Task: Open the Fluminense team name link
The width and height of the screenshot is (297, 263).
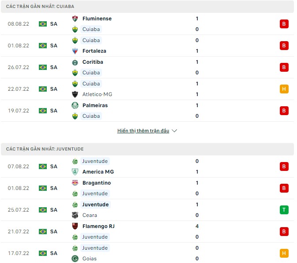Action: [97, 19]
